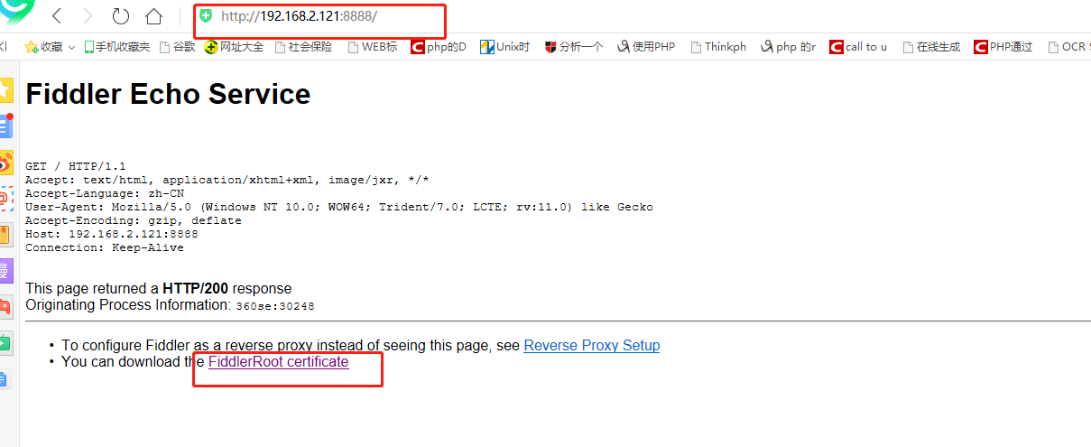Click the process info value 360se:30248
This screenshot has height=447, width=1091.
[x=274, y=306]
